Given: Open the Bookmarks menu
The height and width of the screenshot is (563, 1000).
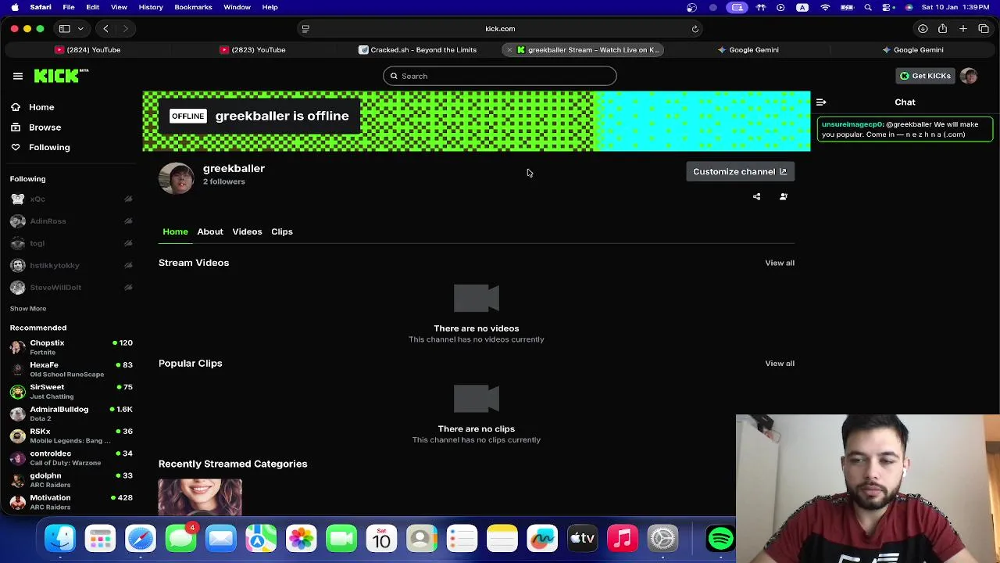Looking at the screenshot, I should 193,7.
